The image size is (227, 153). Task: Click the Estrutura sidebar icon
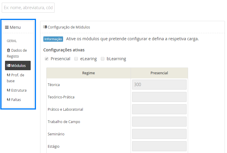point(9,90)
